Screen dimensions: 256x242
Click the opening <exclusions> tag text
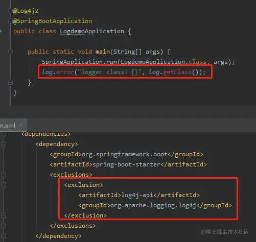71,175
